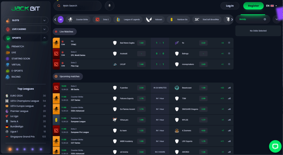
Task: Open the live chat bubble
Action: coord(275,146)
